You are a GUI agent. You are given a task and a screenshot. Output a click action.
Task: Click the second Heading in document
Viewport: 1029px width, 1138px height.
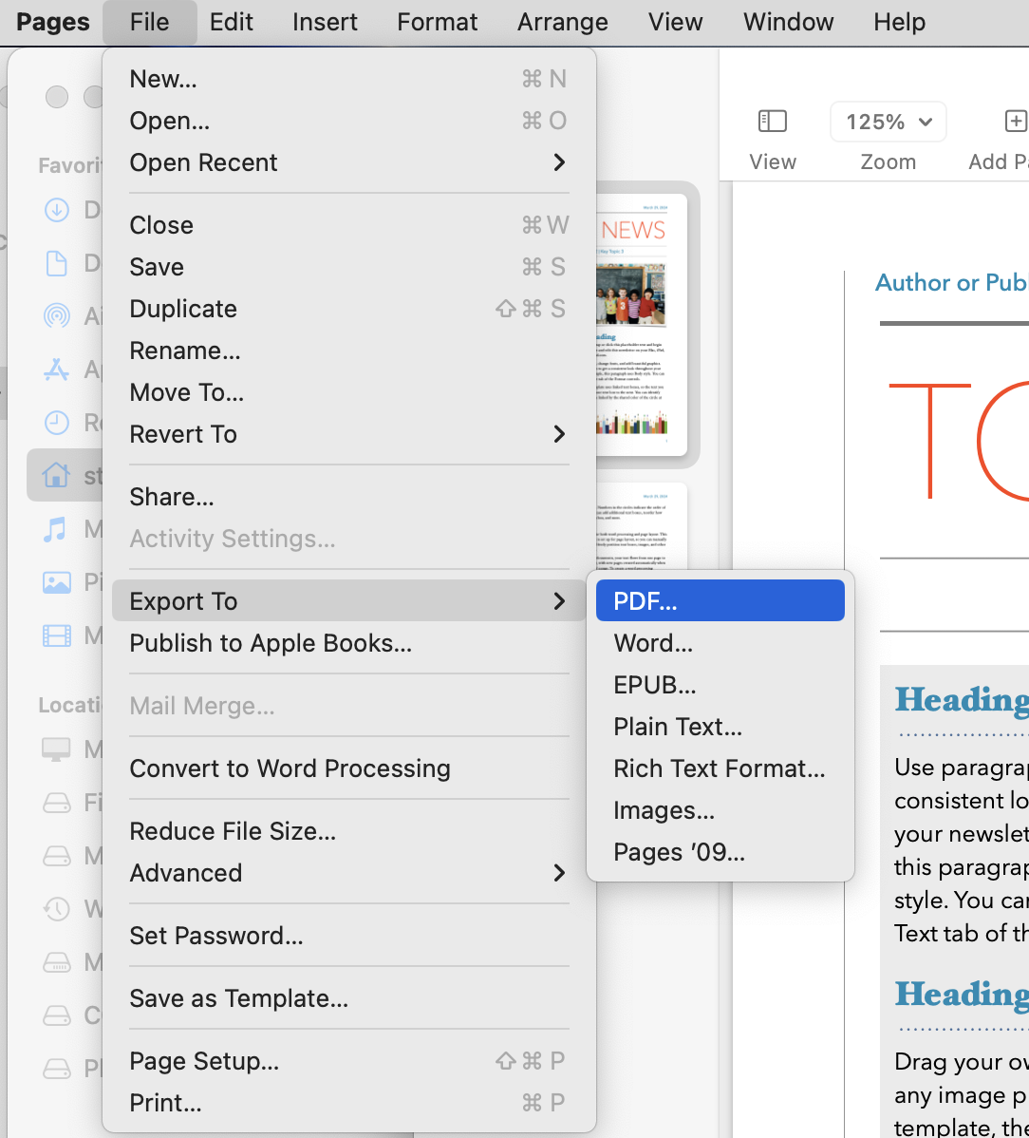tap(962, 995)
